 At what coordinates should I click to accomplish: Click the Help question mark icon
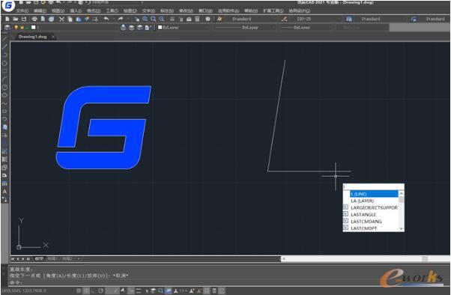208,19
